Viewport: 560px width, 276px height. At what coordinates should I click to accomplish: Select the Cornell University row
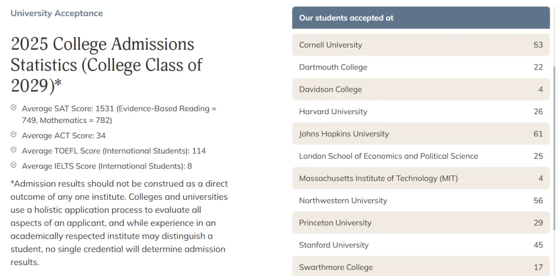[421, 45]
